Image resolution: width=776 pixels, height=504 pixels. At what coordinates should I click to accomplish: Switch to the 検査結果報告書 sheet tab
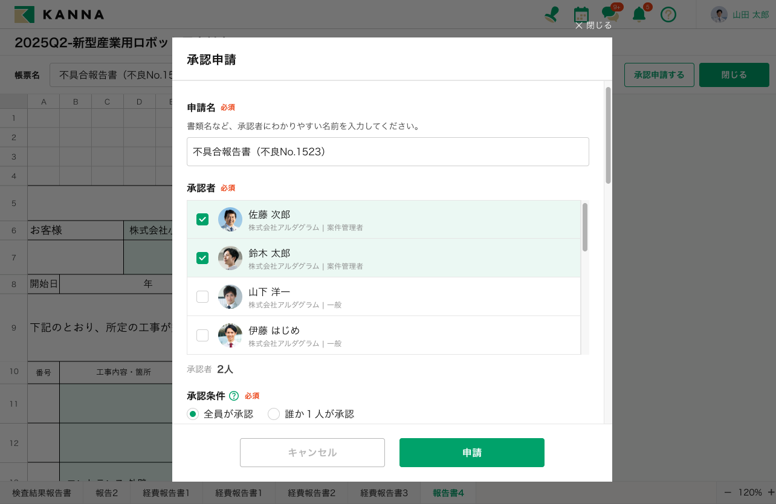point(42,493)
